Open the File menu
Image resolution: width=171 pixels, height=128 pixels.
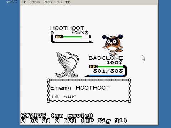[x=24, y=2]
